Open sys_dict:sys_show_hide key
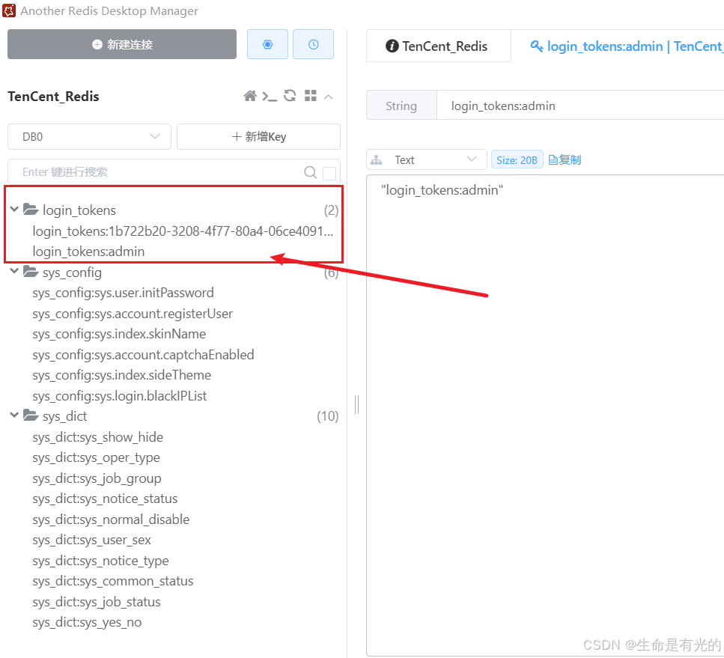This screenshot has width=724, height=658. click(98, 437)
